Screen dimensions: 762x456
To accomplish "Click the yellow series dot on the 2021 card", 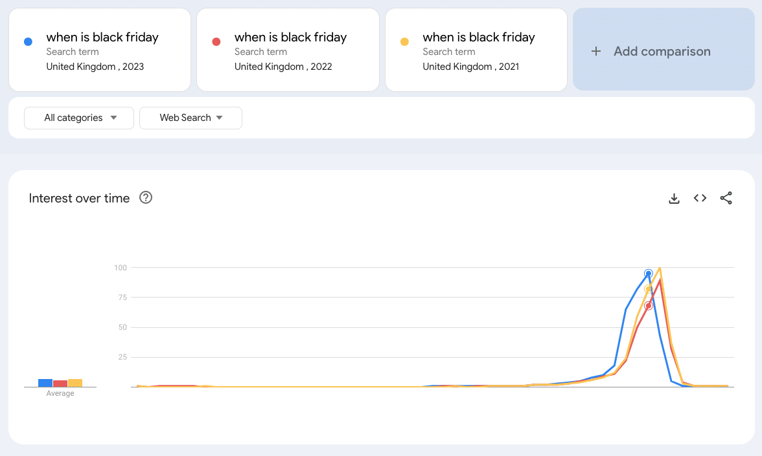I will click(404, 41).
